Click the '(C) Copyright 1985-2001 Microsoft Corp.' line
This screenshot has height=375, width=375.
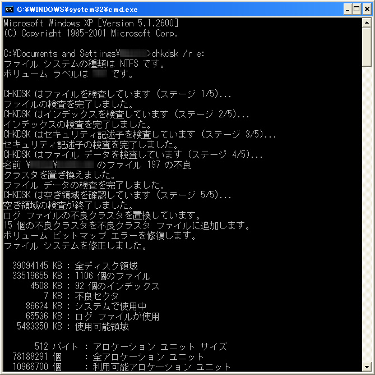coord(91,33)
